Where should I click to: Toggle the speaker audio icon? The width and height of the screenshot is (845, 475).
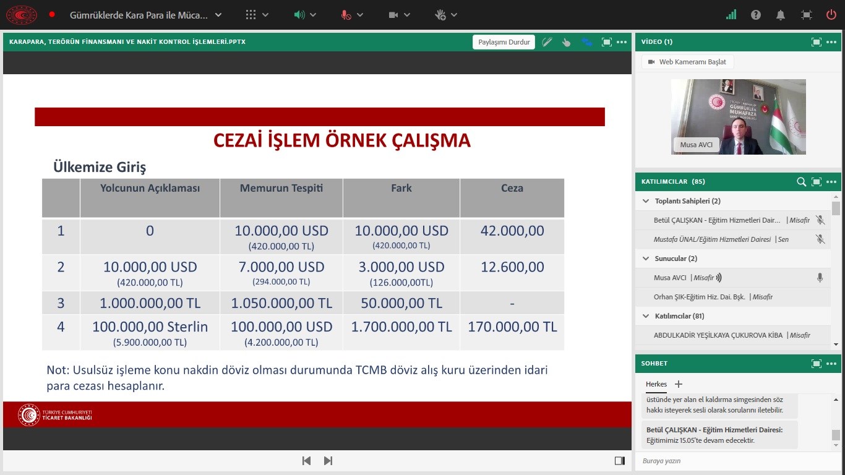tap(299, 15)
